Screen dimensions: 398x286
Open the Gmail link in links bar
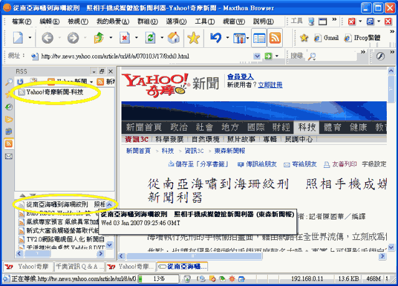coord(326,38)
